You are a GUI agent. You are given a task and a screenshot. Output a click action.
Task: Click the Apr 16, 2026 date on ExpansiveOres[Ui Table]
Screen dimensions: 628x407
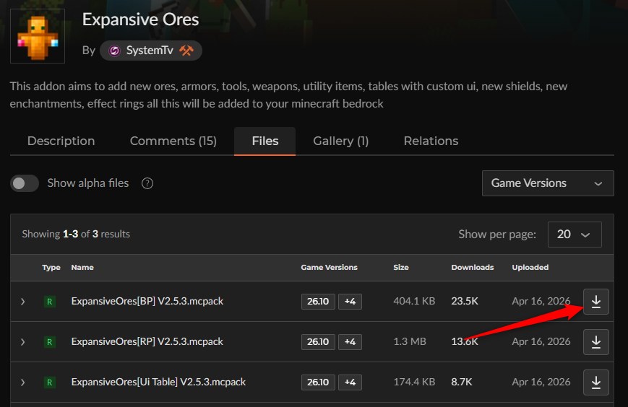[x=541, y=382]
